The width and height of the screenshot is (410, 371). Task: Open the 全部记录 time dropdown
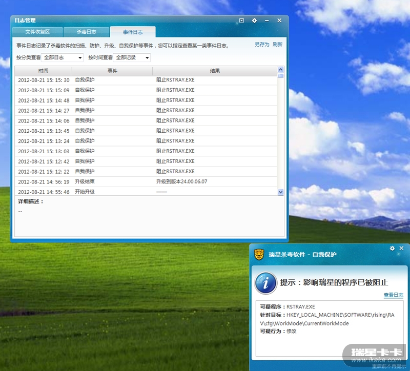click(132, 57)
